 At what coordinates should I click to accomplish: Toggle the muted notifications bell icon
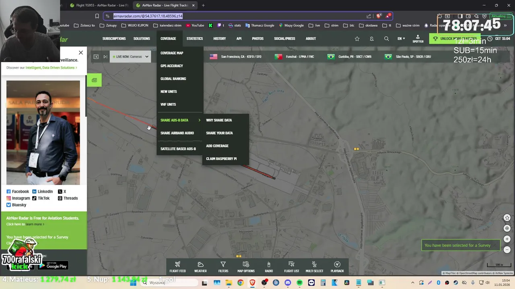pos(372,39)
